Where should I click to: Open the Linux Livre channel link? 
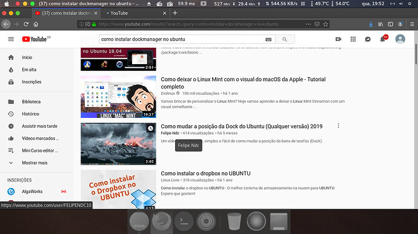170,180
